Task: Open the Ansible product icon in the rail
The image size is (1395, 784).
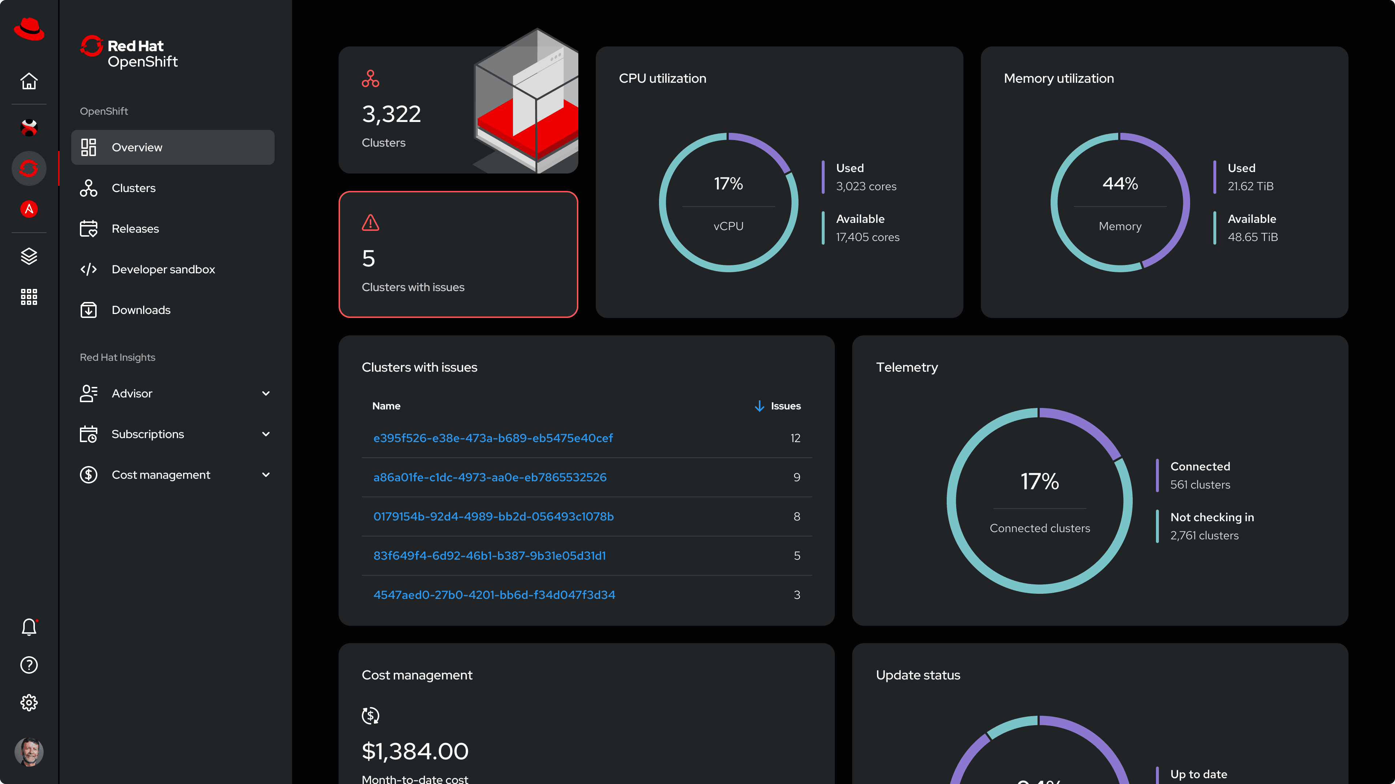Action: point(29,209)
